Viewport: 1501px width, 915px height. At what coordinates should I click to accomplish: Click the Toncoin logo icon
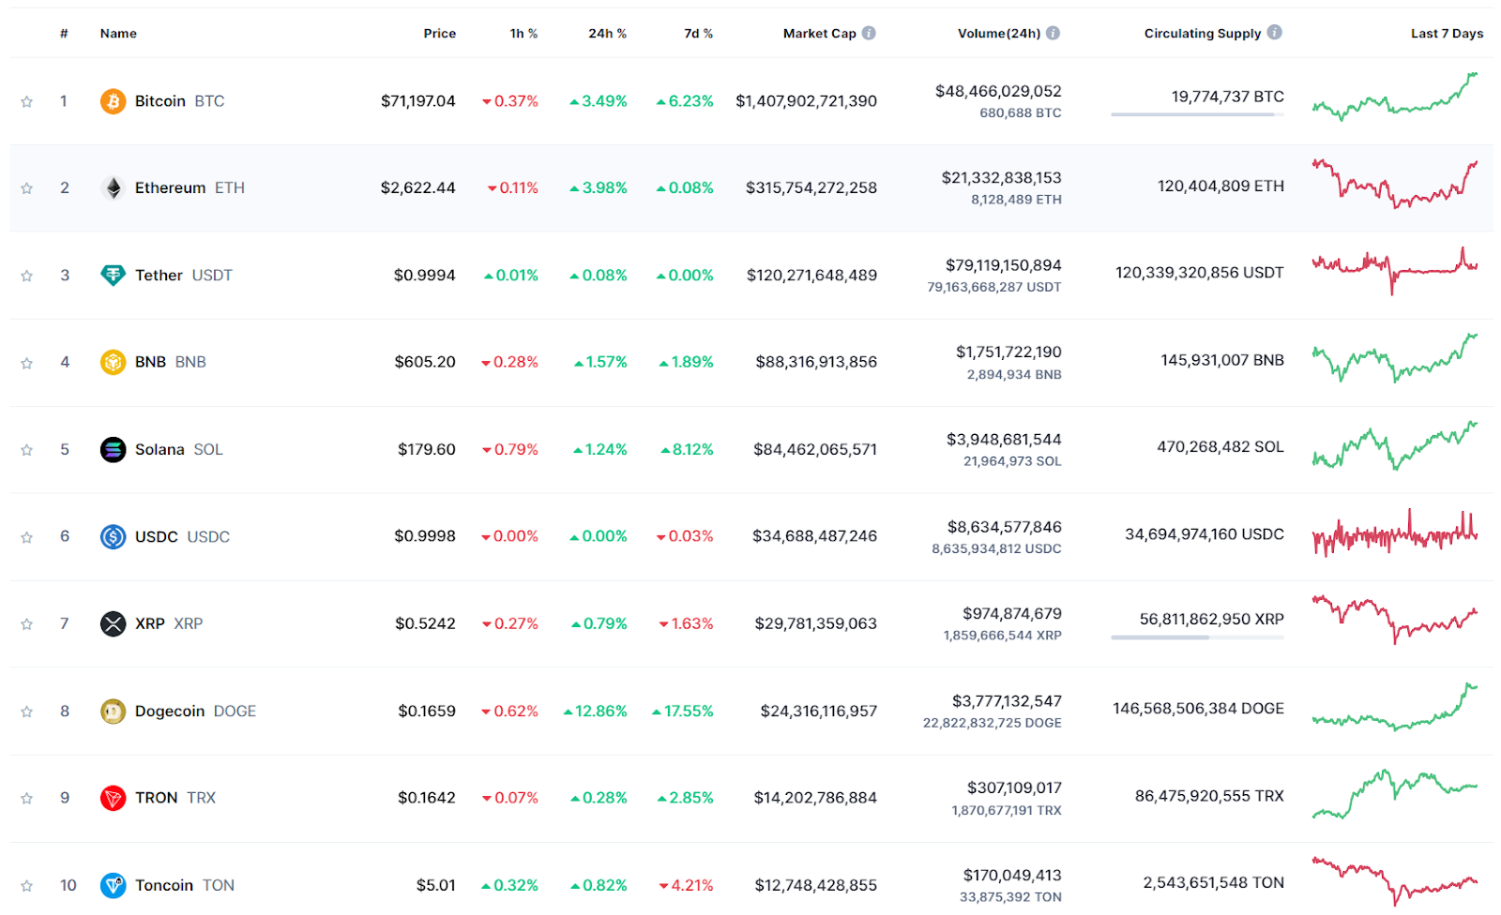113,885
